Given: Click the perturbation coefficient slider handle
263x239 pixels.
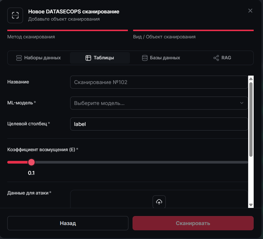Looking at the screenshot, I should pyautogui.click(x=31, y=162).
